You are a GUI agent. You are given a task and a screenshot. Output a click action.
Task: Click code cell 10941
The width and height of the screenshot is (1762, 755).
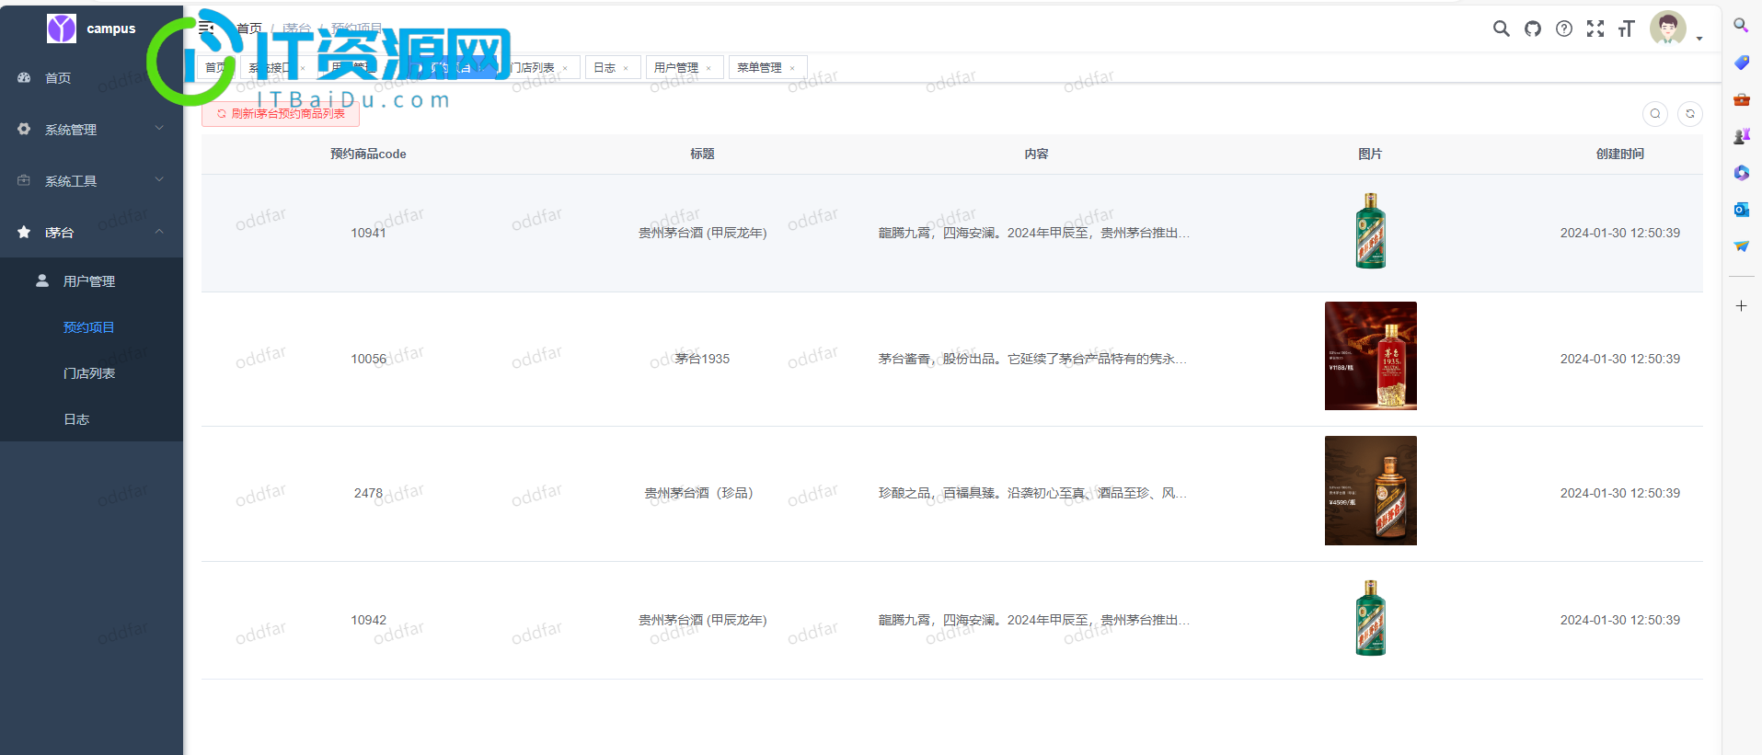[x=368, y=234]
